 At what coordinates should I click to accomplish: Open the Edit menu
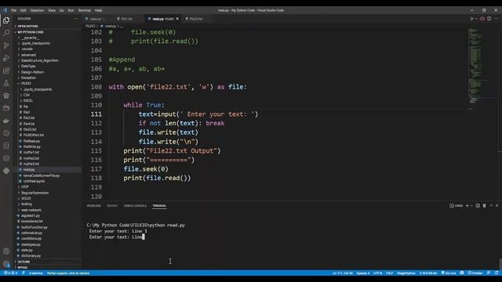24,10
